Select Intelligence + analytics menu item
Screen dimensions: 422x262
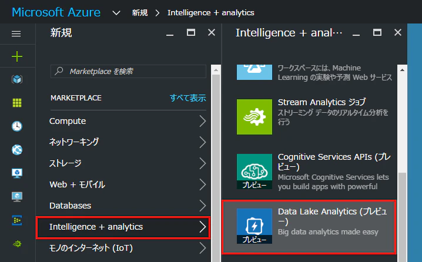(x=123, y=227)
